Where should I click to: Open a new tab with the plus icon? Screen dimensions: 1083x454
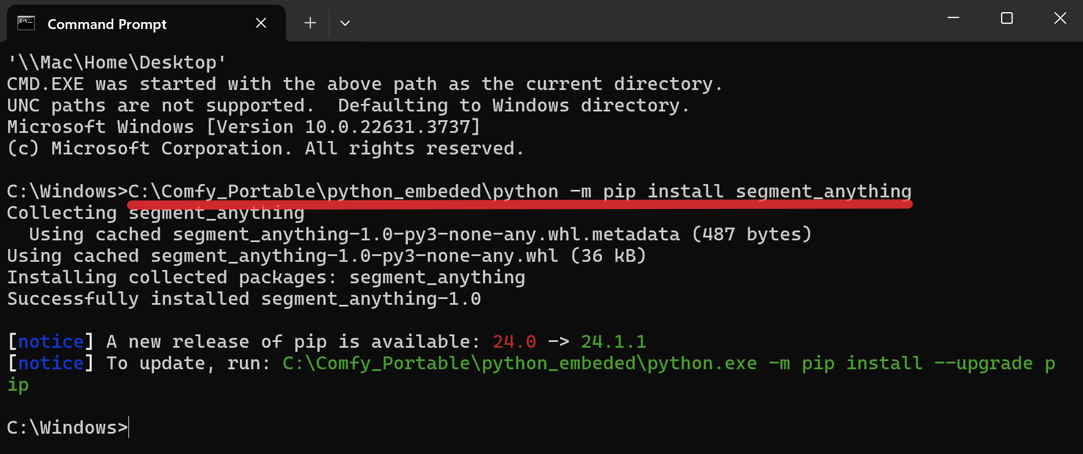pos(310,23)
